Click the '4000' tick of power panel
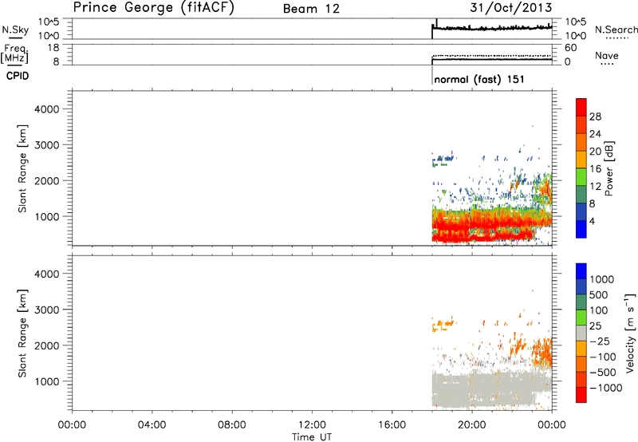 click(x=46, y=109)
